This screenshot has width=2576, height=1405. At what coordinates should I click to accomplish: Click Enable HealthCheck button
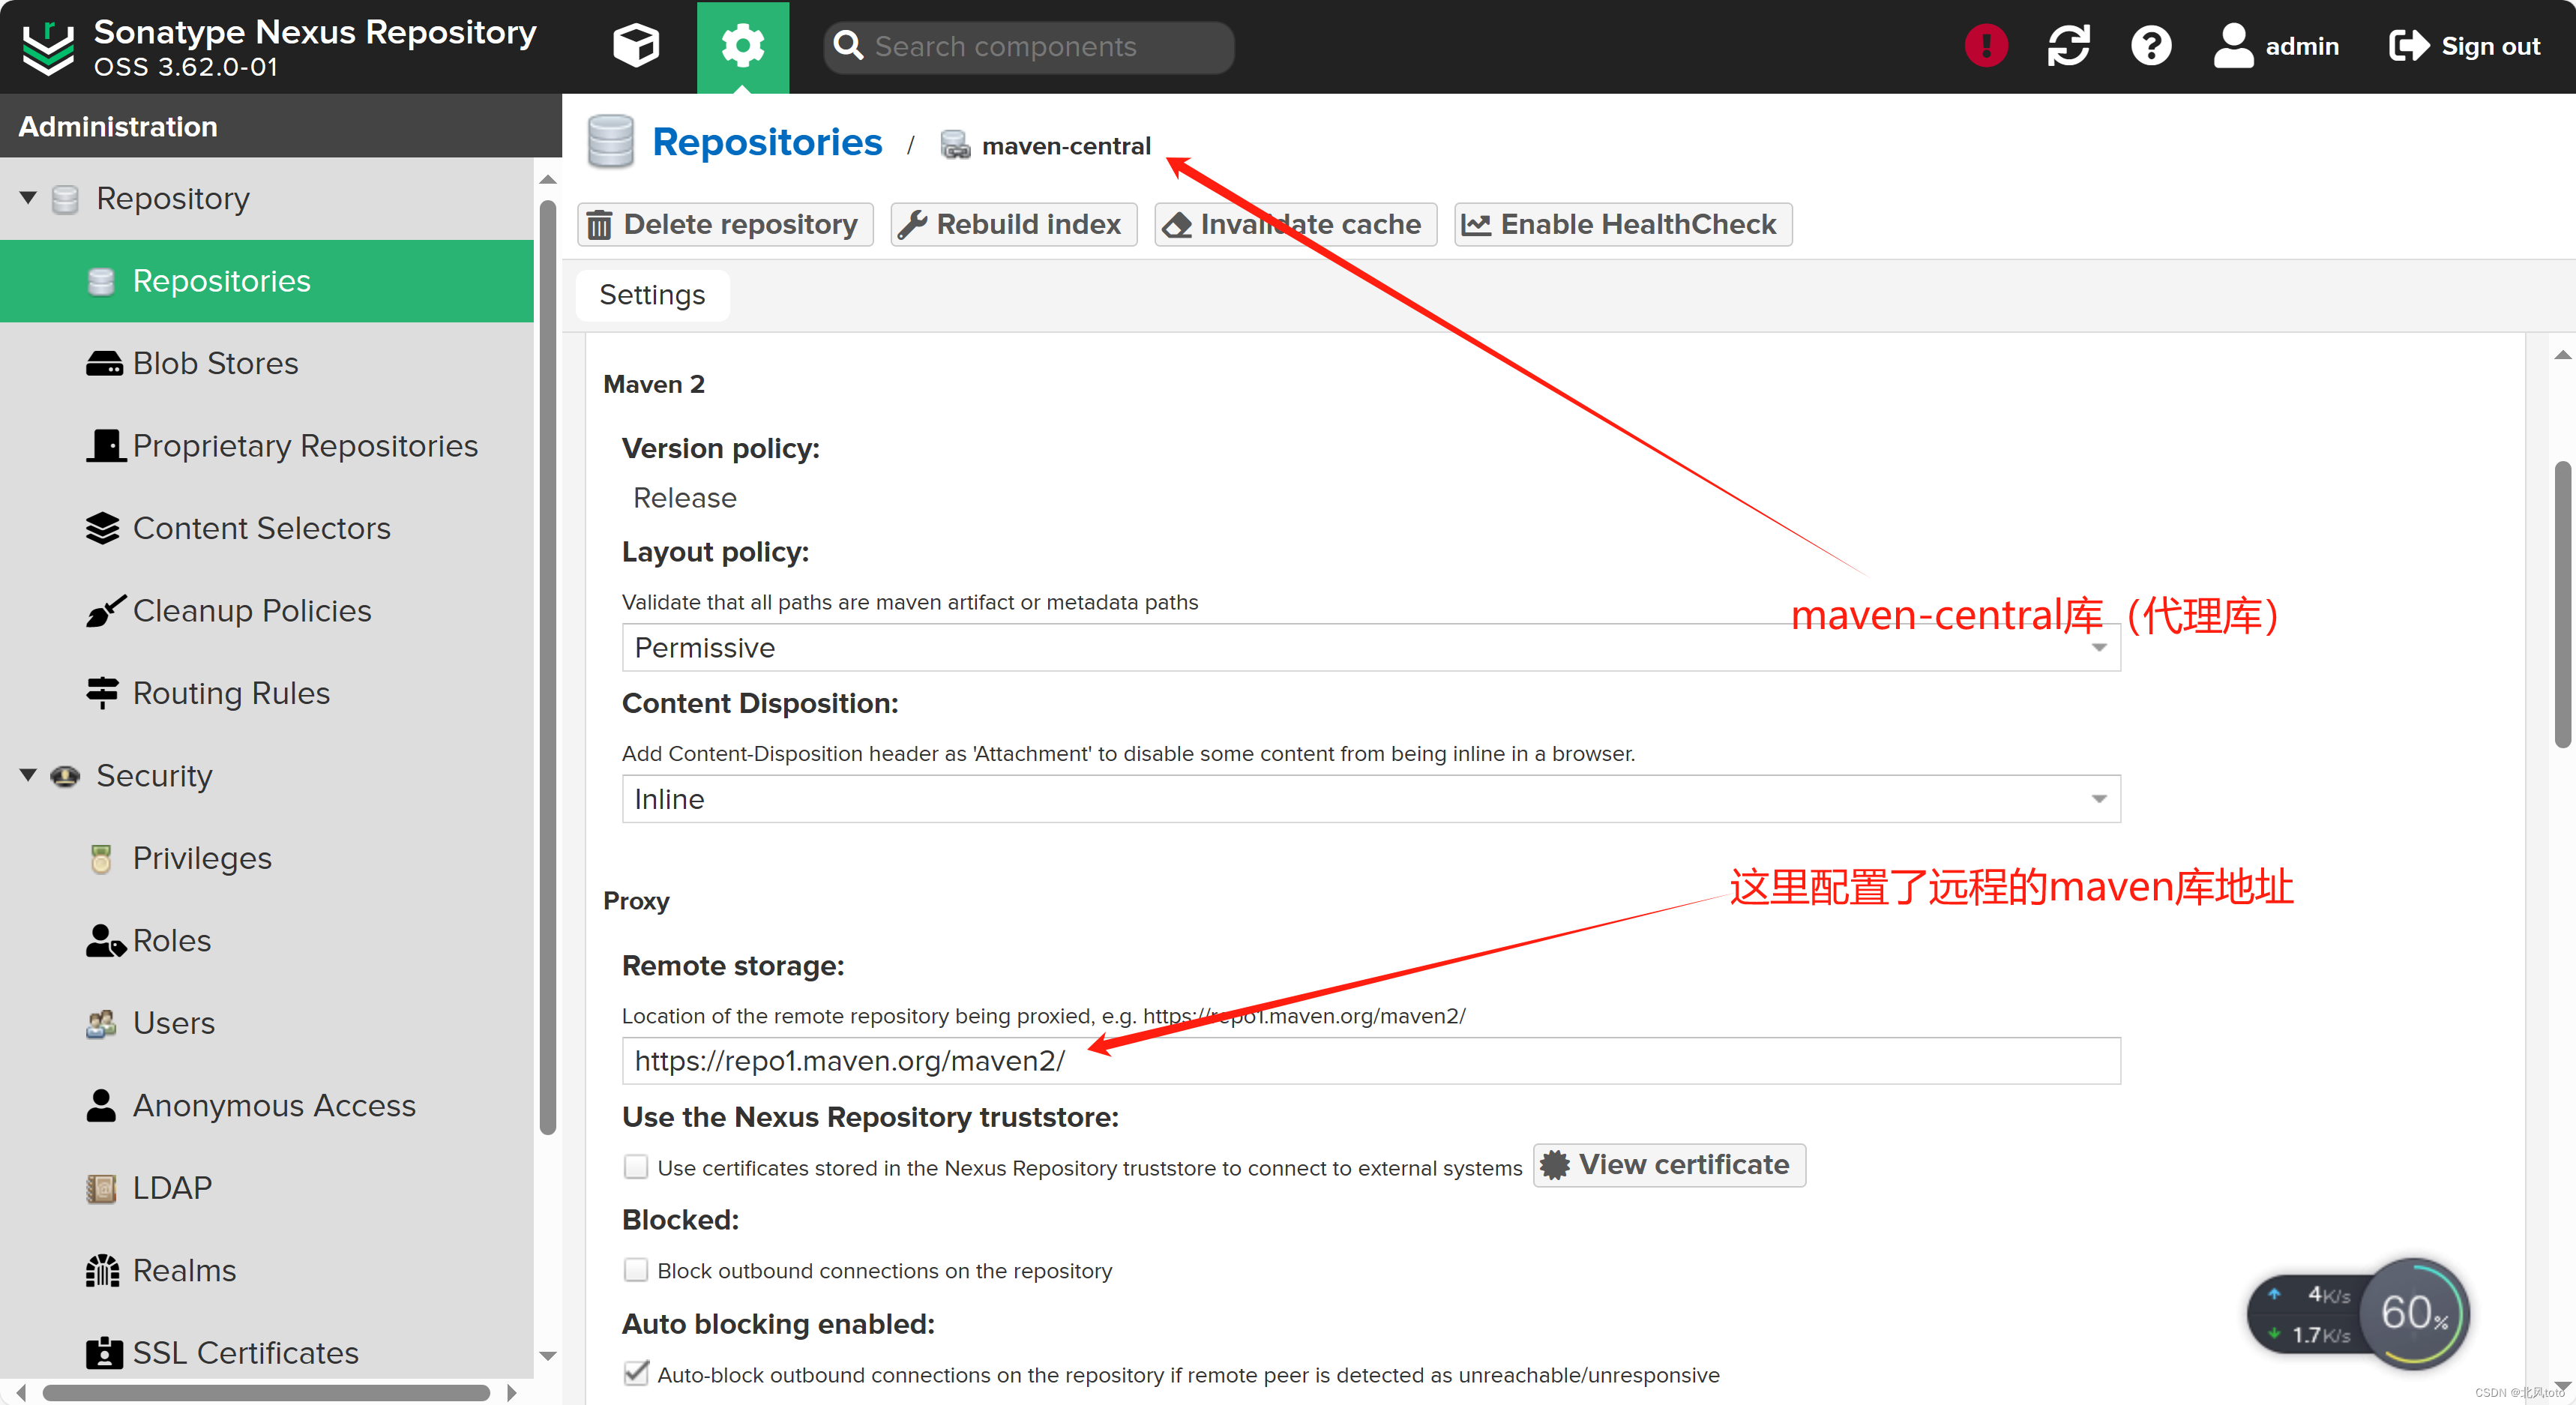[1623, 224]
